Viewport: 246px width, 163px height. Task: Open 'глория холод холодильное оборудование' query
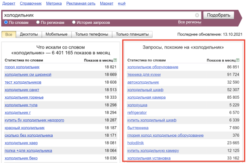pos(165,135)
